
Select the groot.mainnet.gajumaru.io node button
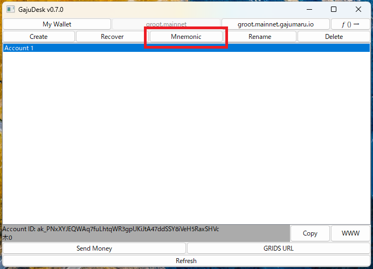(275, 24)
